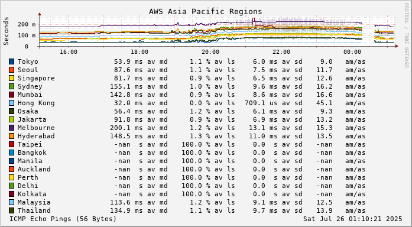
Task: Click the ICMP Echo Pings (56 Bytes) caption
Action: (x=63, y=219)
